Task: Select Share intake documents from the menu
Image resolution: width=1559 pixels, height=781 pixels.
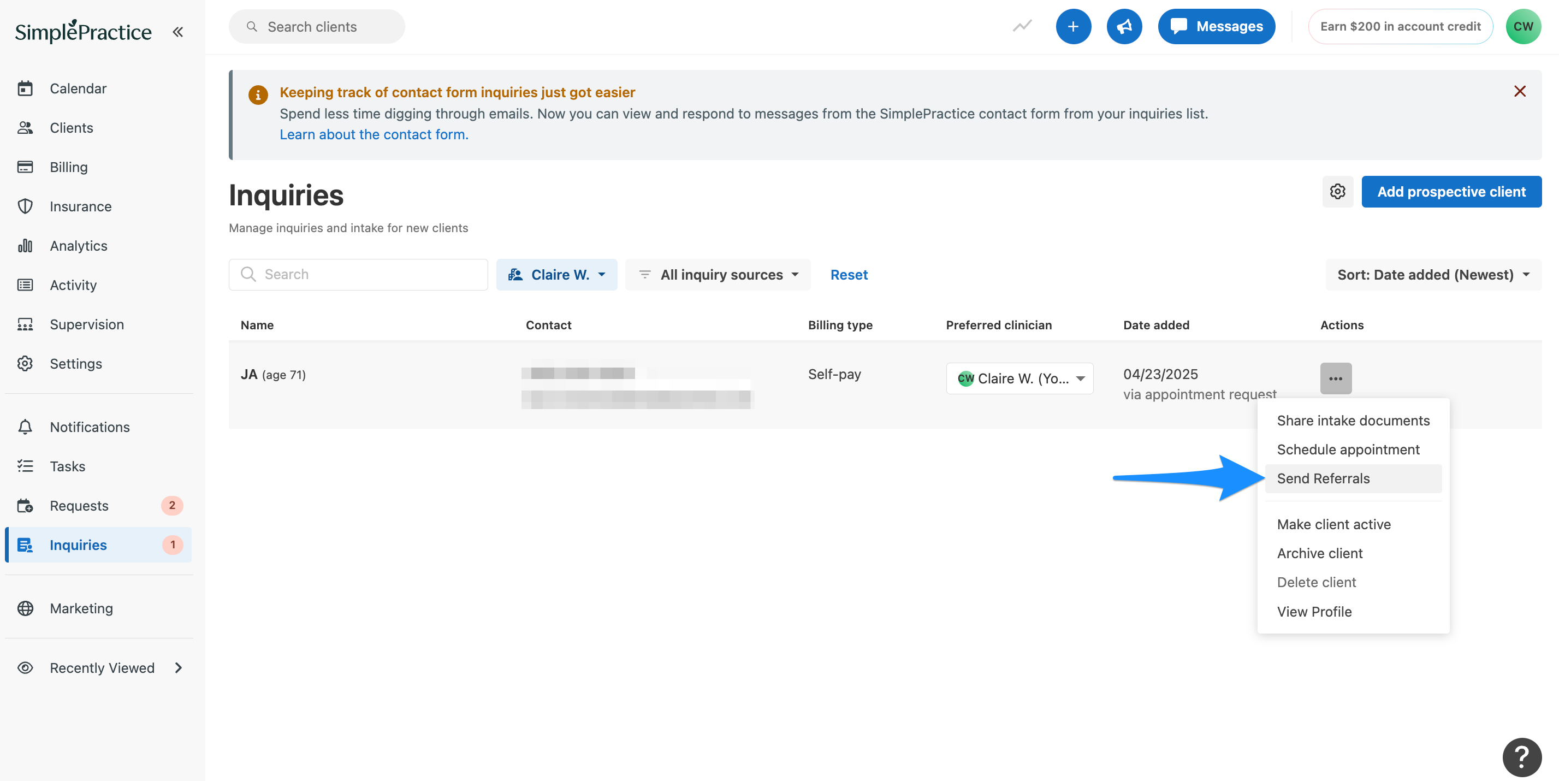Action: pyautogui.click(x=1353, y=421)
